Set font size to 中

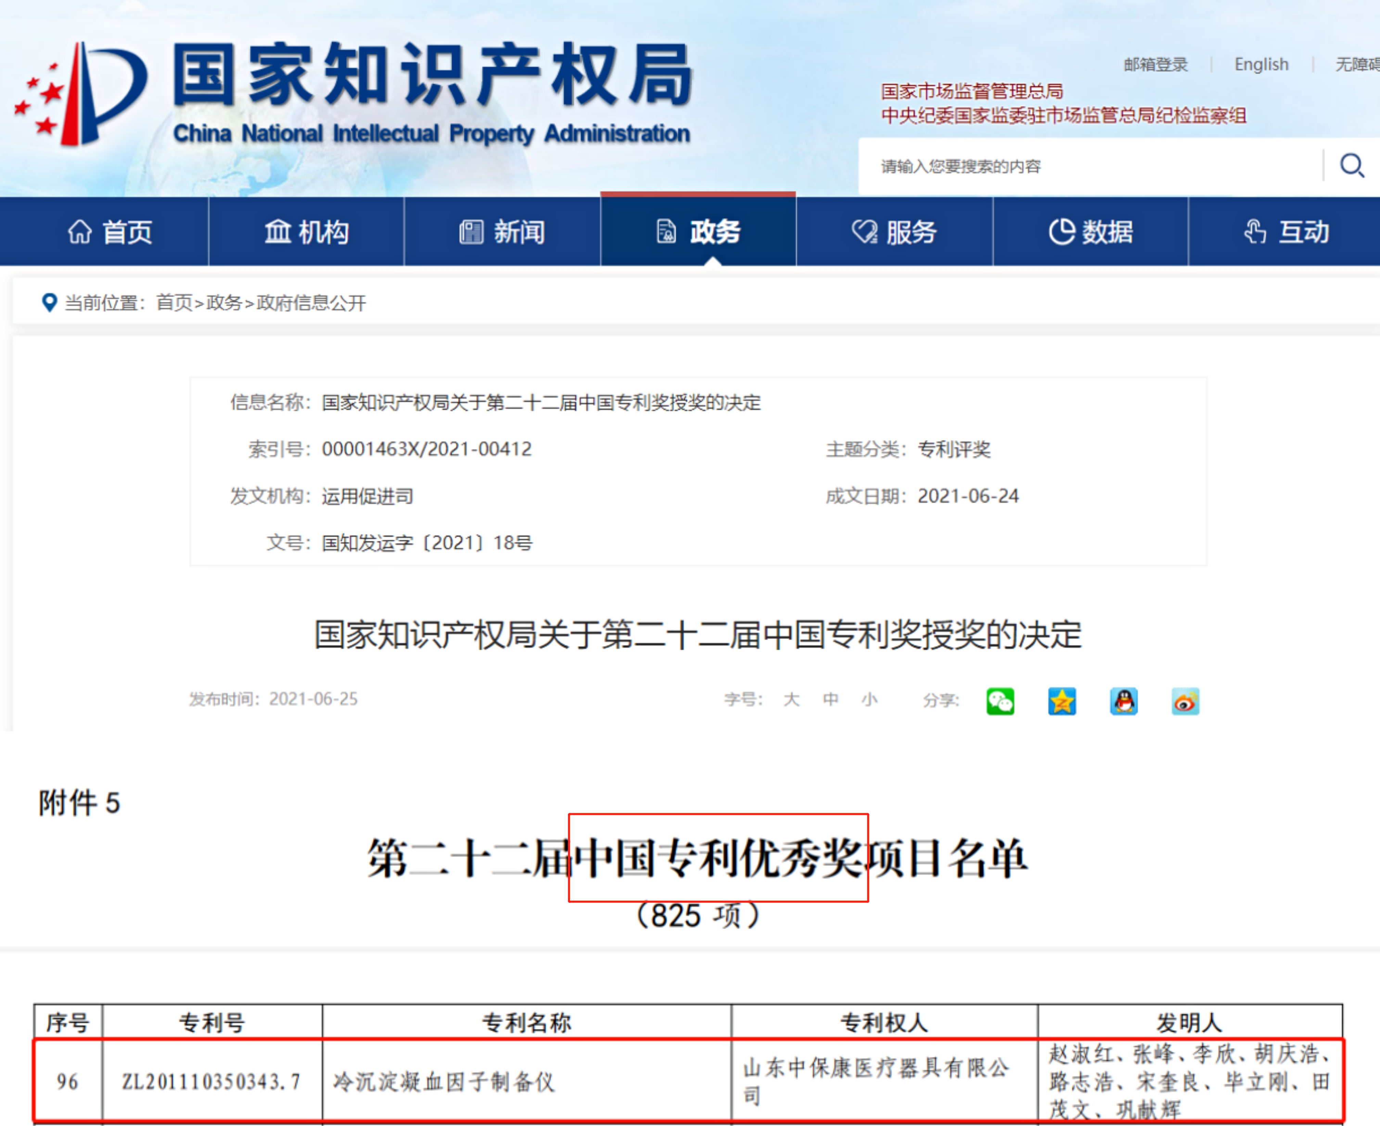[830, 699]
